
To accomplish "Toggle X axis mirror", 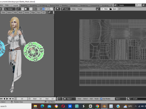I will [x=43, y=9].
